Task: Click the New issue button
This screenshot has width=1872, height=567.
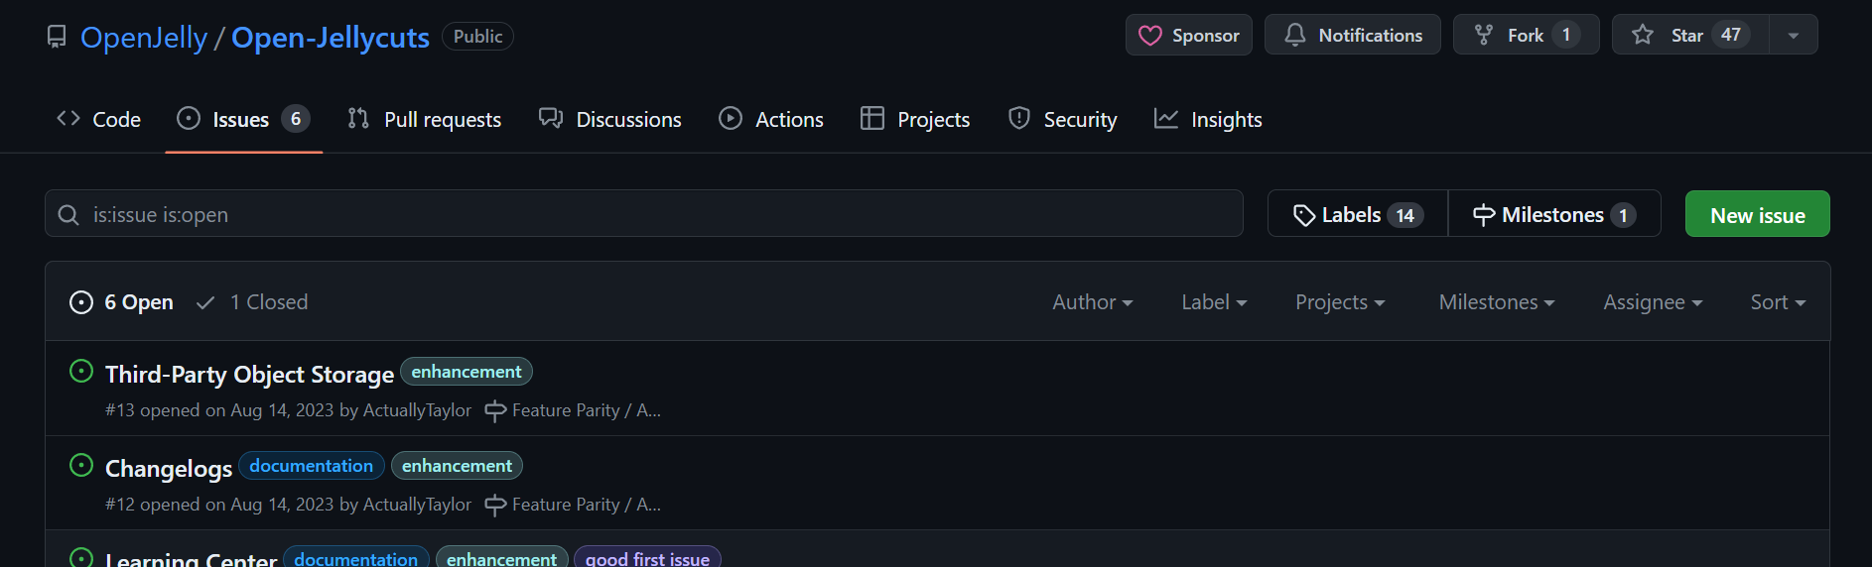Action: tap(1757, 214)
